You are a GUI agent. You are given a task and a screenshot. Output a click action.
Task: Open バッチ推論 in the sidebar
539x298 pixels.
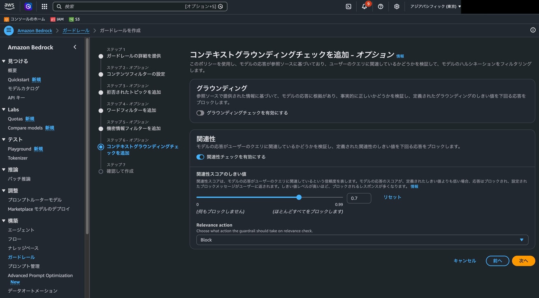19,179
